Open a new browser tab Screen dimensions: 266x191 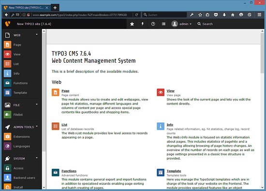coord(55,8)
